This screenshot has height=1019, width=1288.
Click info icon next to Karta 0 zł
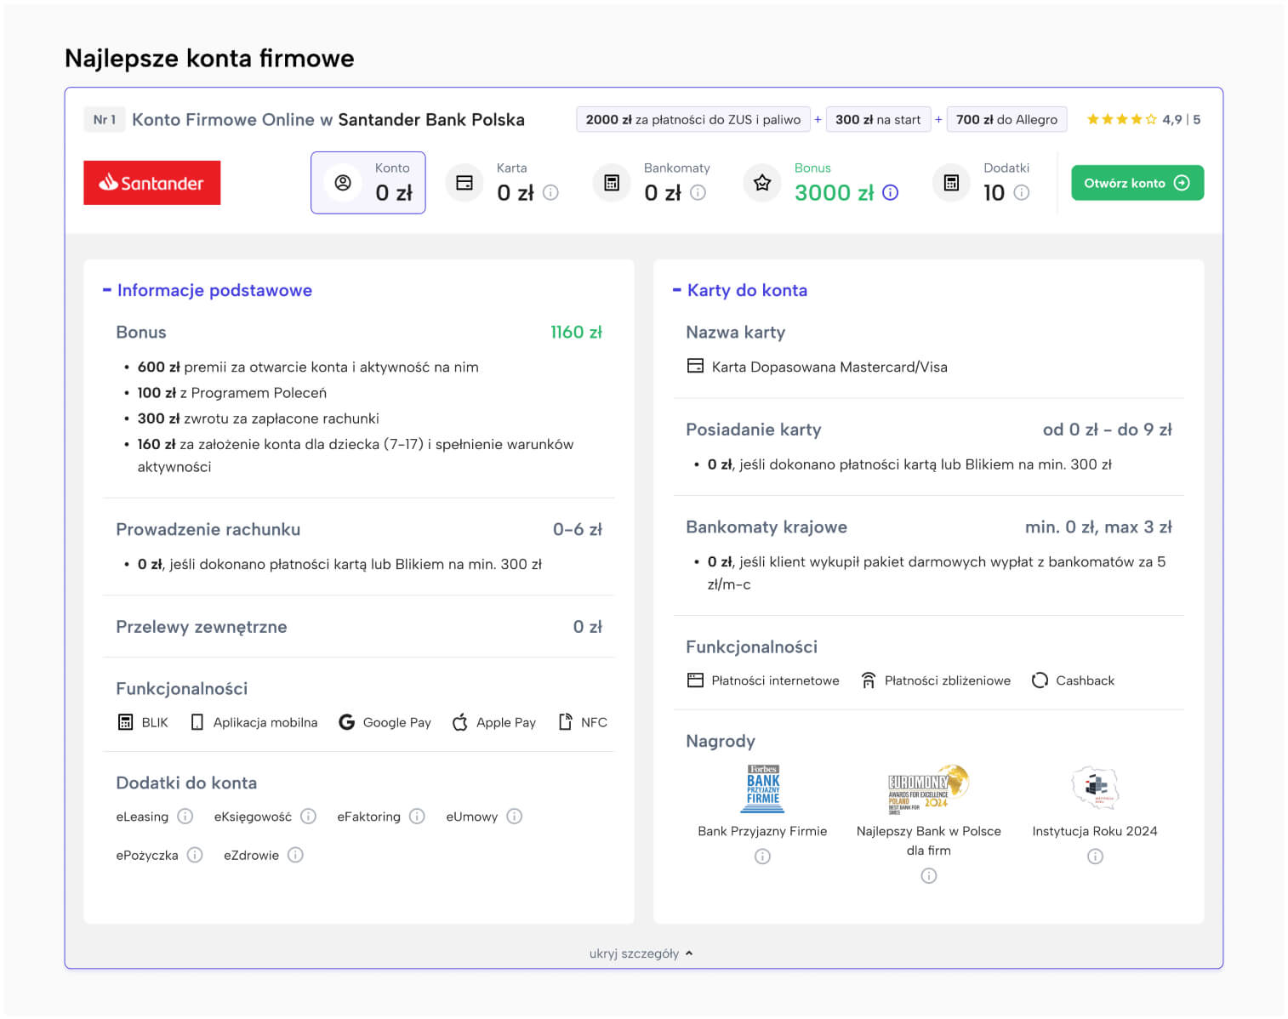pyautogui.click(x=550, y=193)
